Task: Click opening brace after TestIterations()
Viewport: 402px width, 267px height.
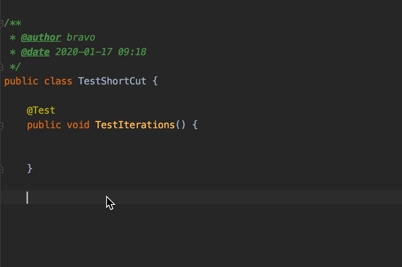Action: [x=195, y=125]
